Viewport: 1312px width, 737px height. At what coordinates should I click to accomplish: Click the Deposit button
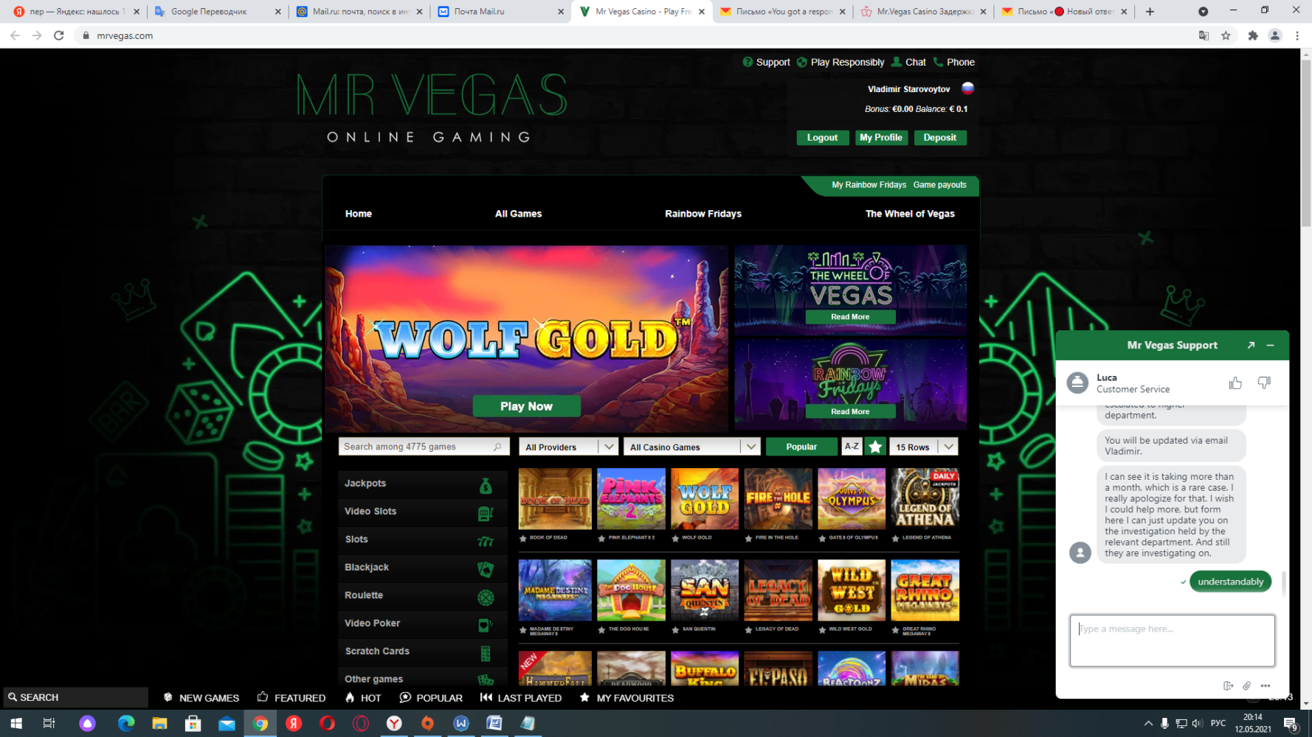coord(940,138)
